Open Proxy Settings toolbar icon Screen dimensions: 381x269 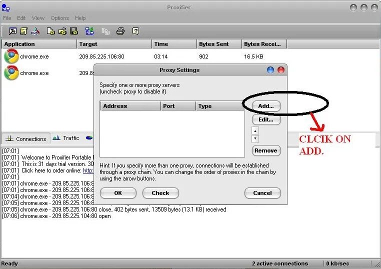pyautogui.click(x=12, y=31)
